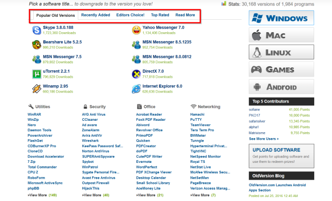Open contributor PKO17's profile

(255, 115)
